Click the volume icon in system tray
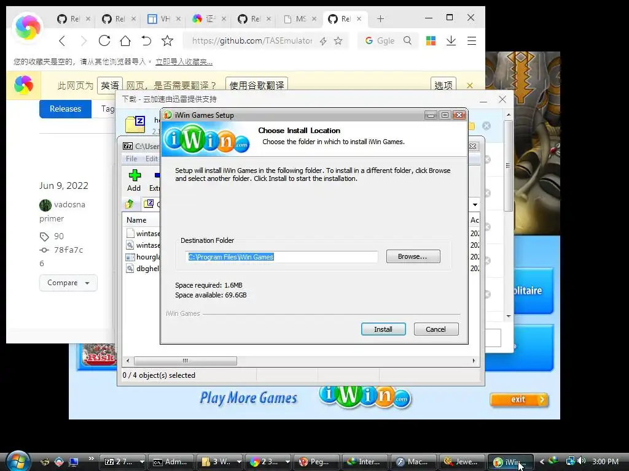 582,461
